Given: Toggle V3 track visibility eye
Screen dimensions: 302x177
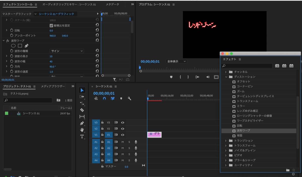Looking at the screenshot, I should coord(123,123).
